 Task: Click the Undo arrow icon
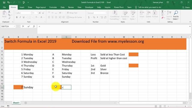tap(8, 2)
